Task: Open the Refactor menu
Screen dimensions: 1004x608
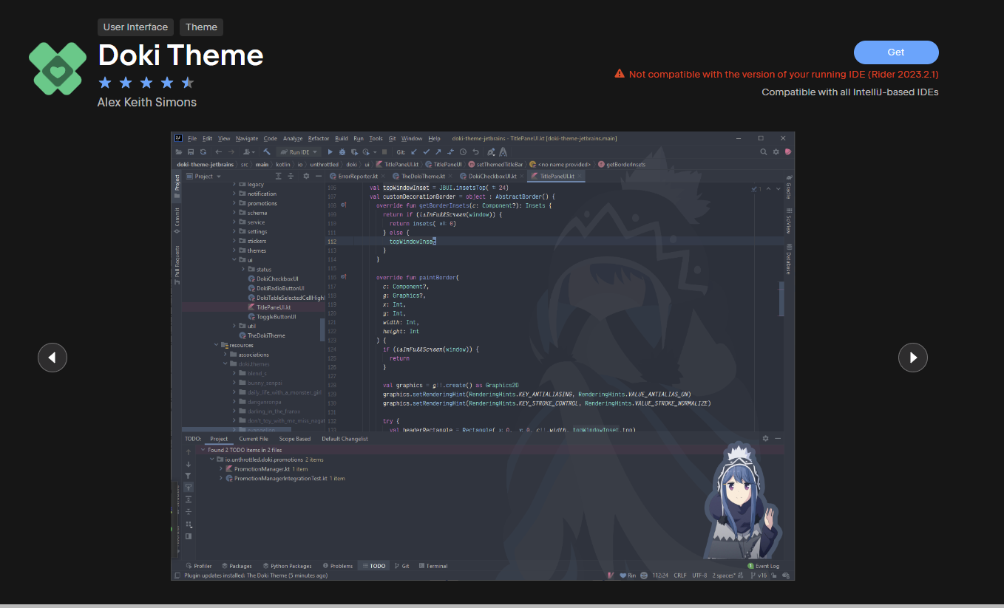Action: 318,138
